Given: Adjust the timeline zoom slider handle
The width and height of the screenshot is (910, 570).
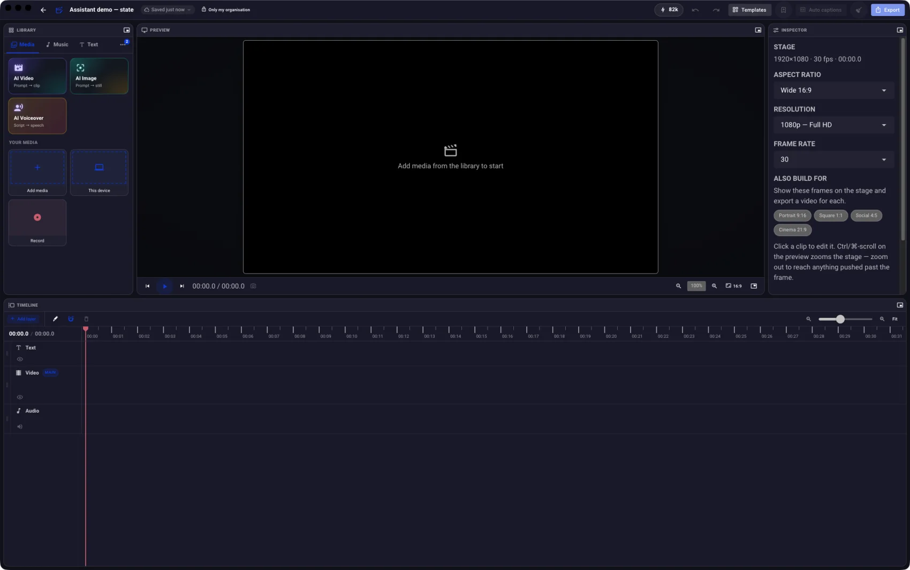Looking at the screenshot, I should click(840, 319).
